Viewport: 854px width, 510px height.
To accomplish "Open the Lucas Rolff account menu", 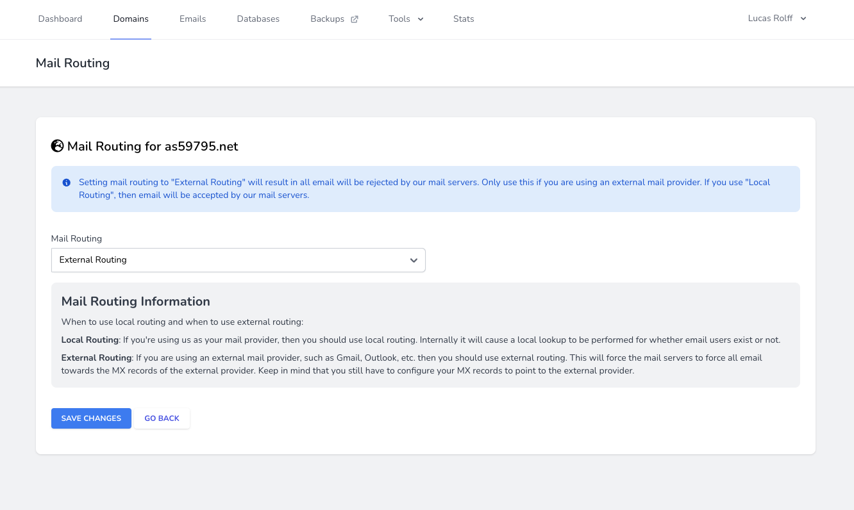I will coord(771,19).
